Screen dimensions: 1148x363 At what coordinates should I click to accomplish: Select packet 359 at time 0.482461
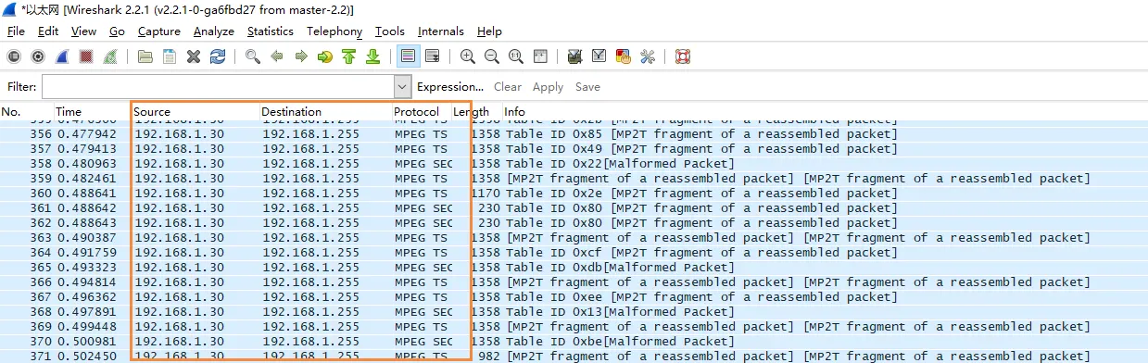click(x=574, y=179)
